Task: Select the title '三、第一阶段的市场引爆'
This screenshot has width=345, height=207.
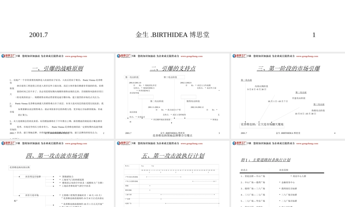Action: click(288, 68)
